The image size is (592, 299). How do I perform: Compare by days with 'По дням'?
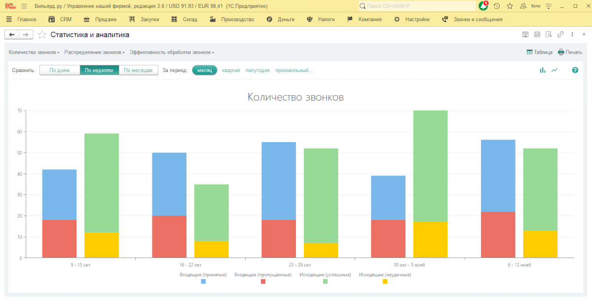pyautogui.click(x=60, y=70)
